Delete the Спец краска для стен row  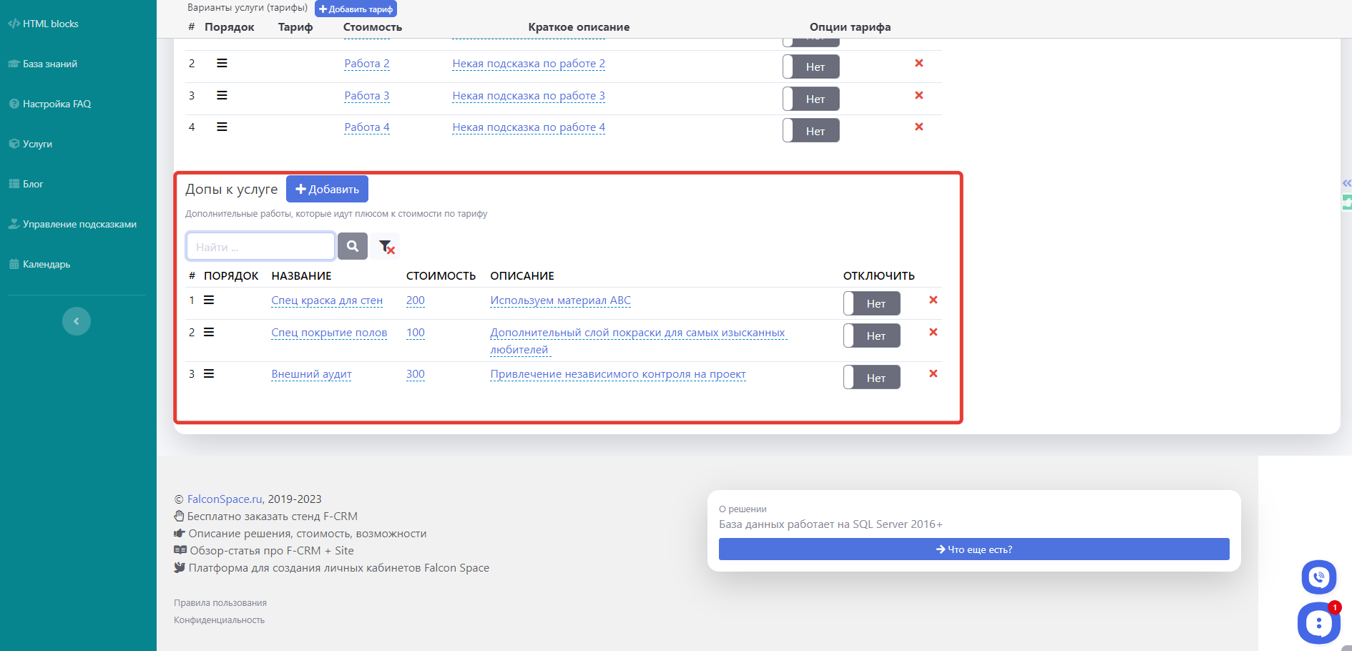point(933,300)
